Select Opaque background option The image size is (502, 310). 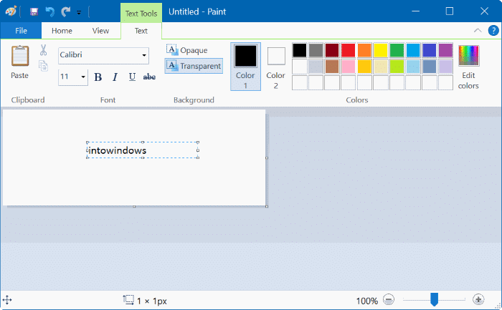click(187, 50)
